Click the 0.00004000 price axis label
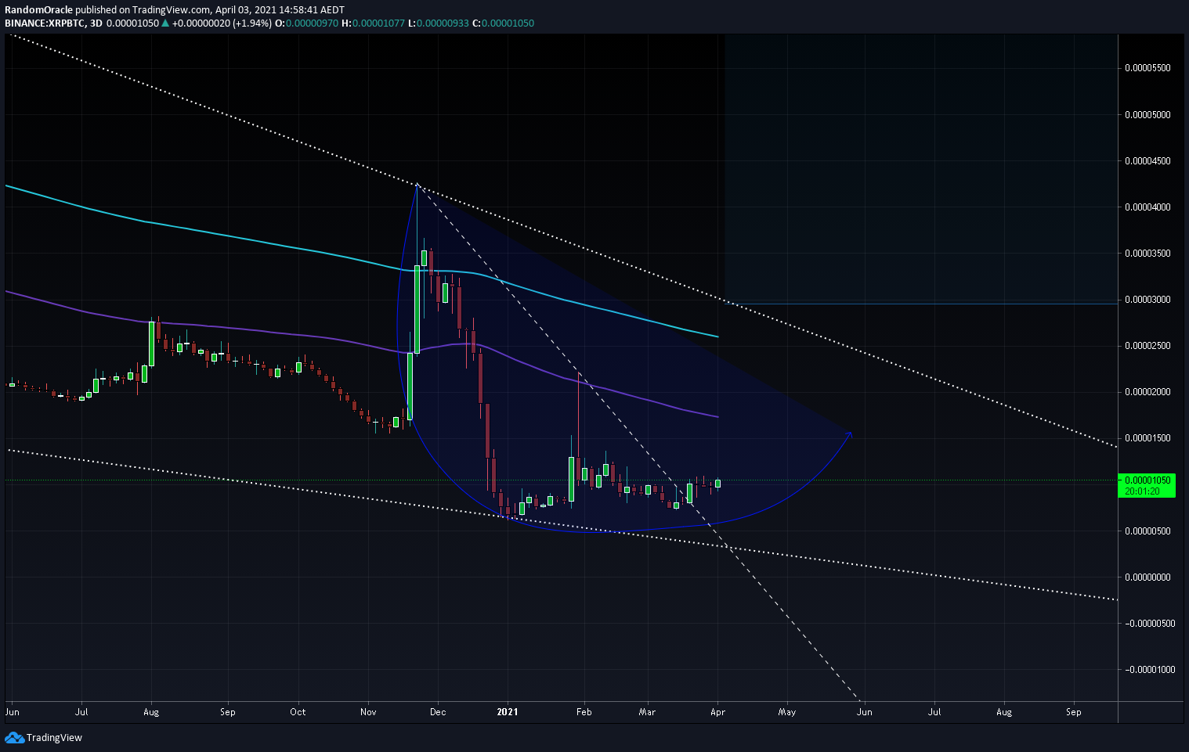 pyautogui.click(x=1147, y=207)
